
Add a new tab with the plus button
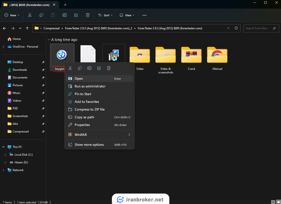coord(65,5)
